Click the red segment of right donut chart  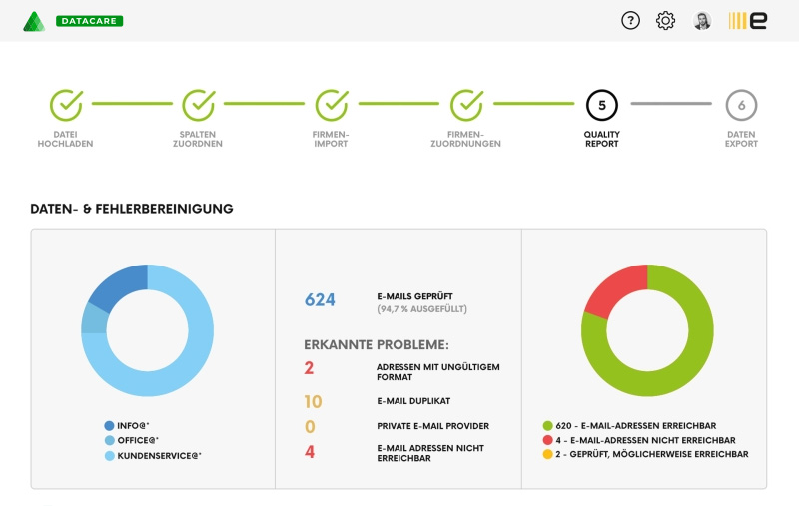(x=618, y=287)
